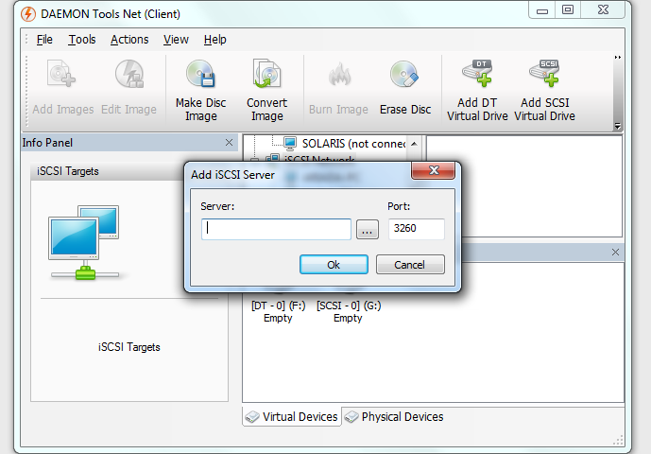
Task: Click the greyed Edit Image icon
Action: point(129,74)
